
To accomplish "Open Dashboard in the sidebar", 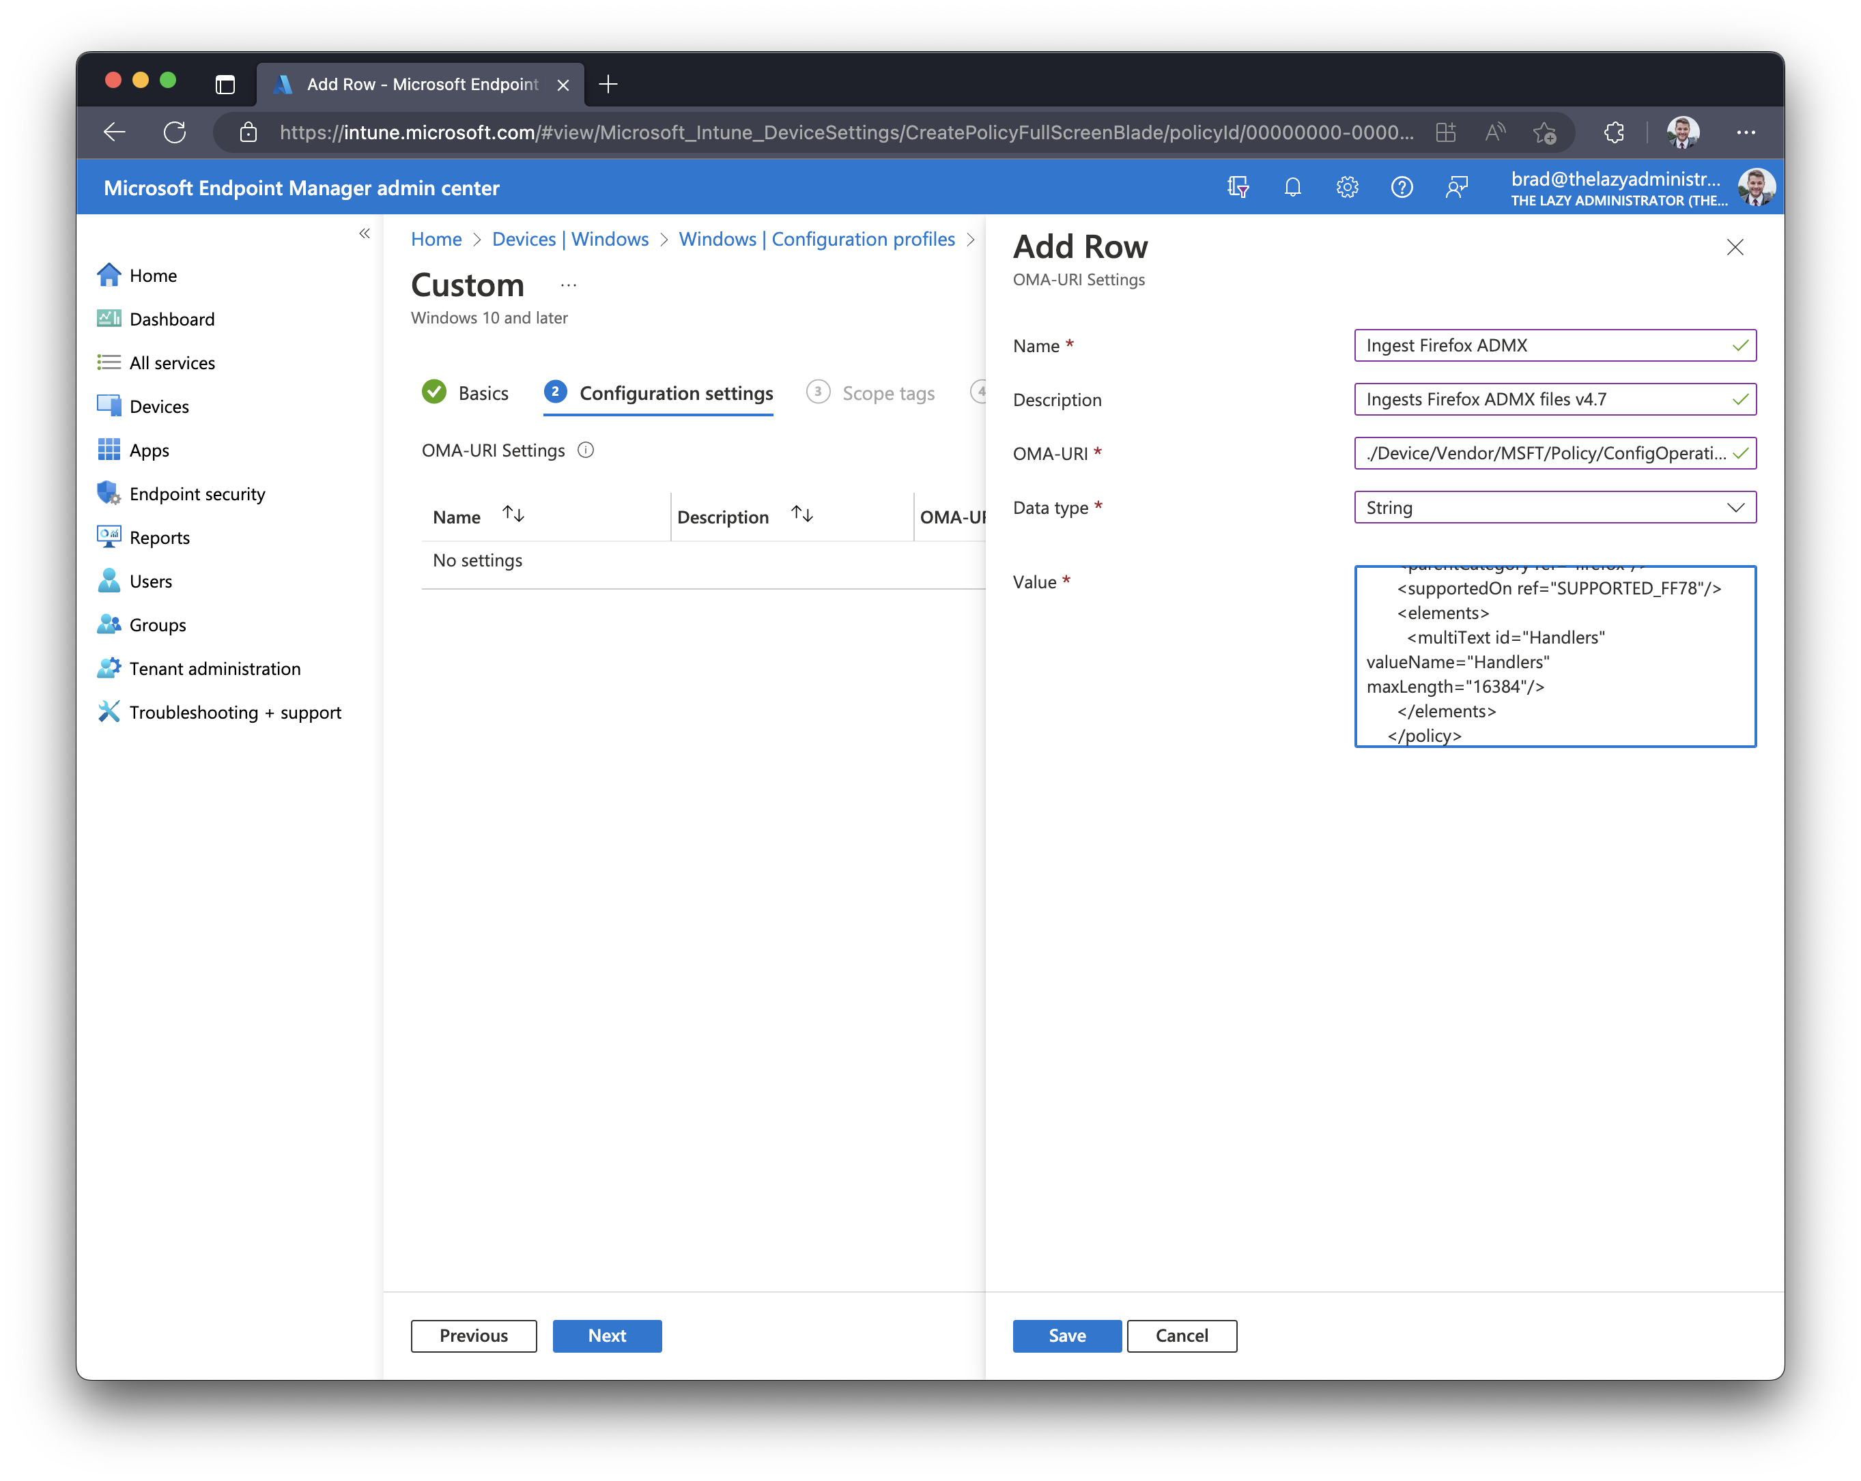I will click(x=156, y=319).
